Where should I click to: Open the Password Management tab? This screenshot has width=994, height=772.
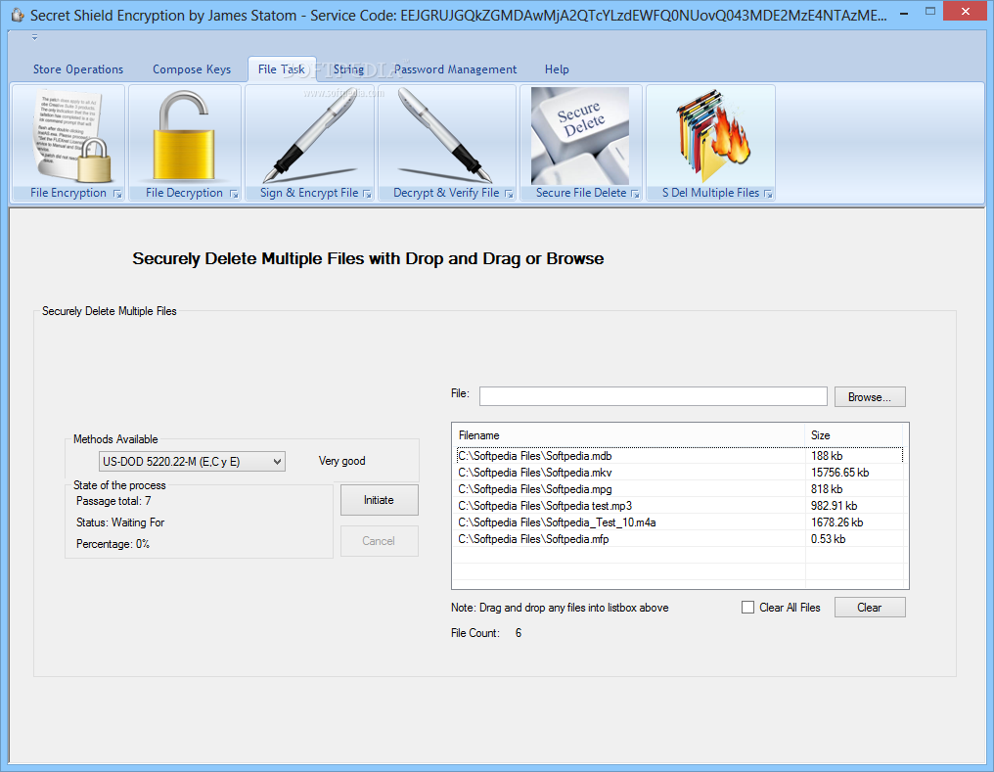coord(455,69)
